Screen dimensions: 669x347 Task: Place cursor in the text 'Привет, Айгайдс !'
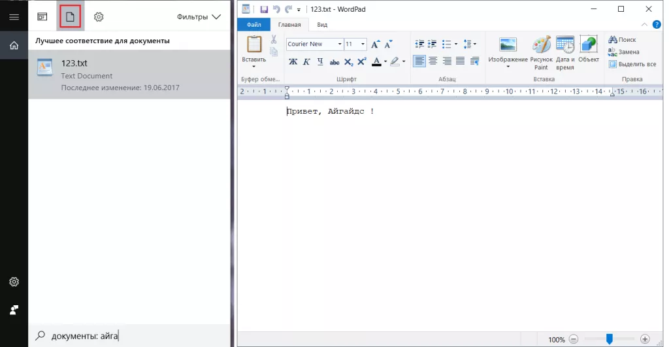(x=330, y=111)
